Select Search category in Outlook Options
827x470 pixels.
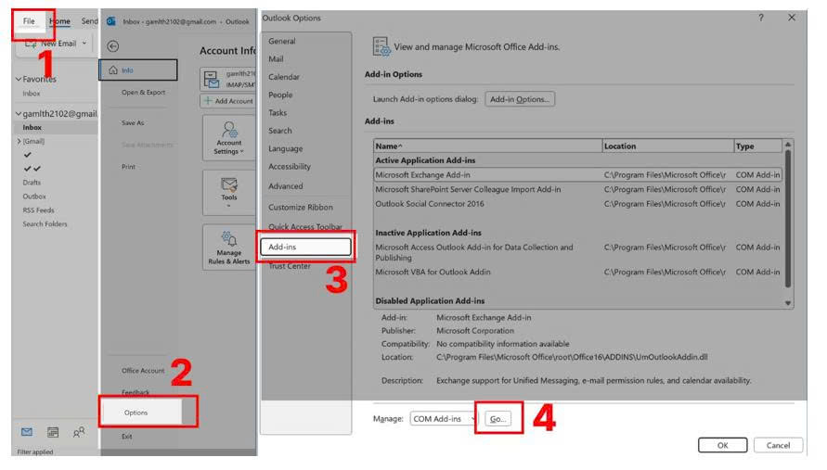coord(280,131)
